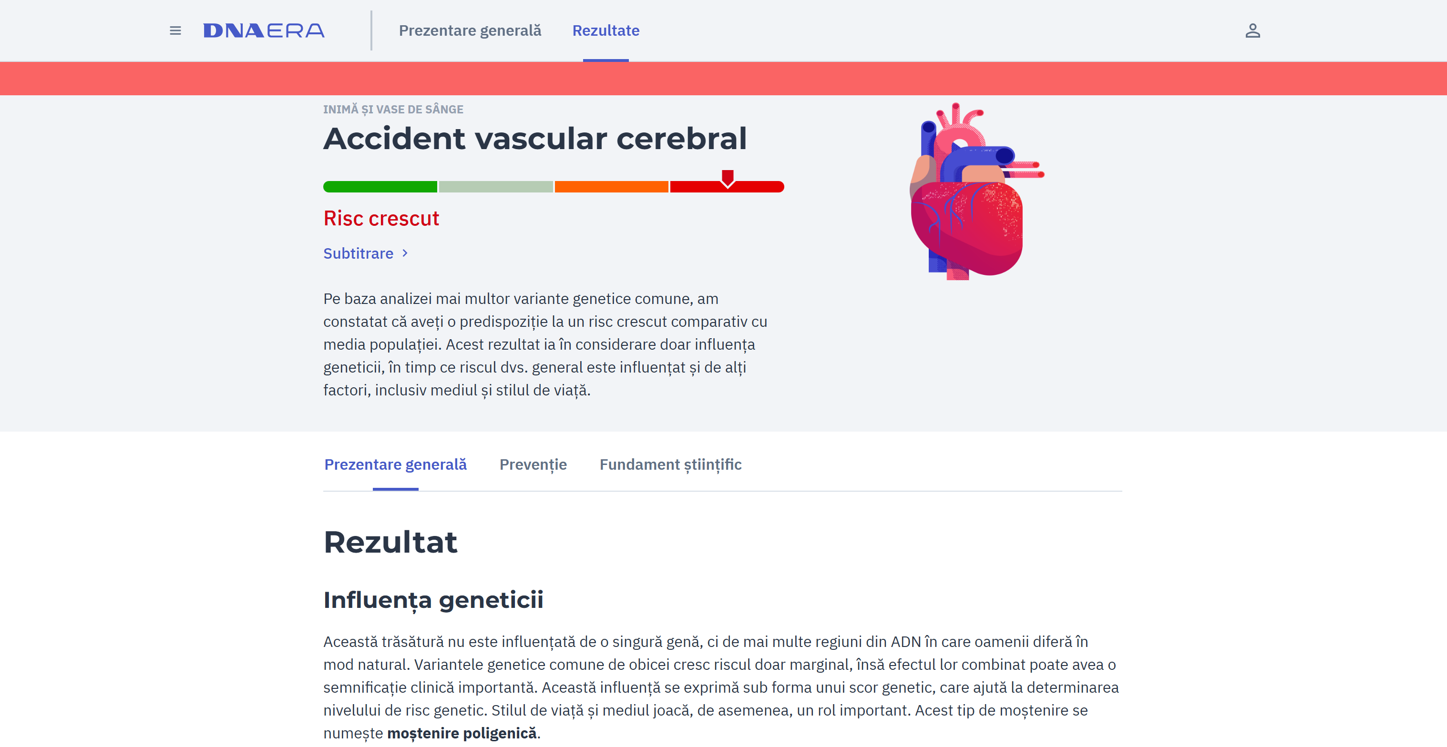This screenshot has height=747, width=1447.
Task: Open the Subtitrare link
Action: point(359,253)
